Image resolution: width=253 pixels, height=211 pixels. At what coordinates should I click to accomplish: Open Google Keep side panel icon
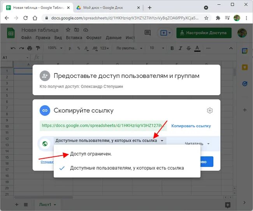[245, 67]
